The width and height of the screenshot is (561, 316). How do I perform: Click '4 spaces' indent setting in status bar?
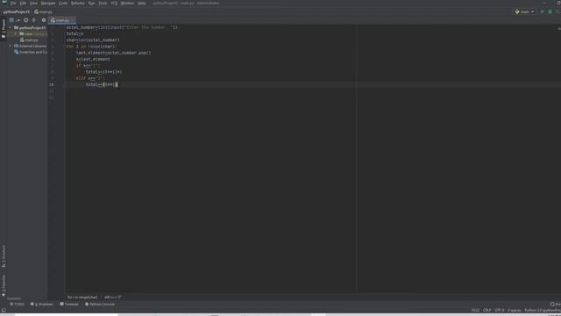click(x=515, y=310)
